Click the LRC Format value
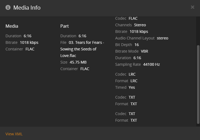 (134, 81)
